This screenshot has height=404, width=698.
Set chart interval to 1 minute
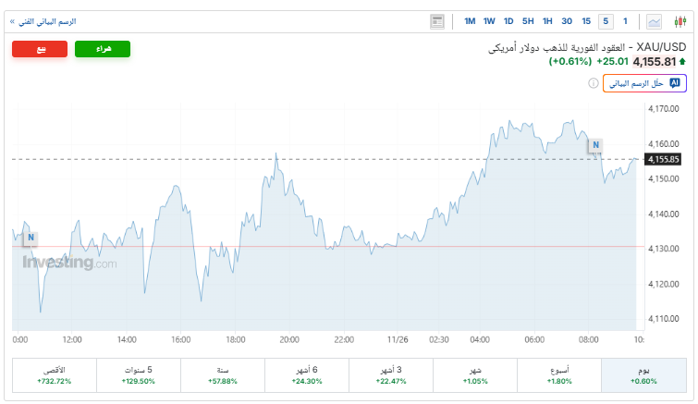point(625,21)
